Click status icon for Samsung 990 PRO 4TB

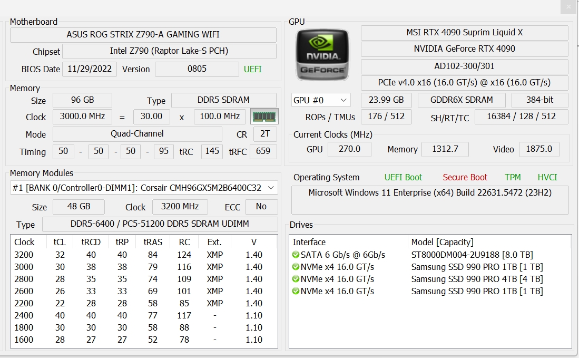point(296,279)
